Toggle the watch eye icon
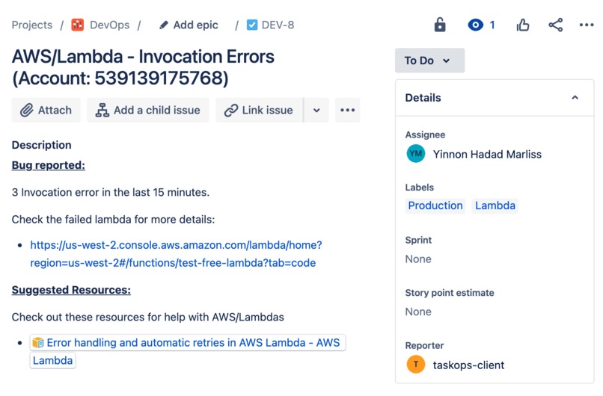603x396 pixels. coord(476,25)
